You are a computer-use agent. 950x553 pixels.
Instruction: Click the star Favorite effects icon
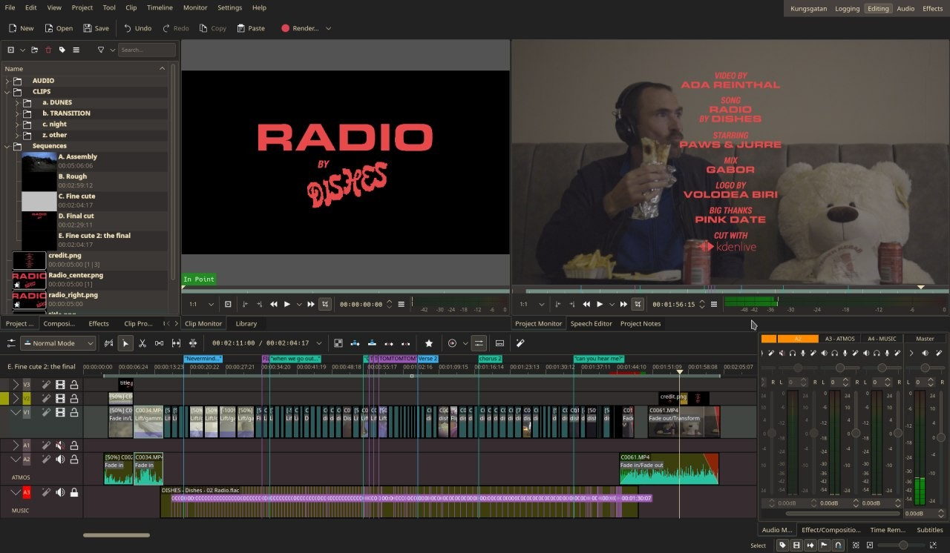(x=429, y=343)
